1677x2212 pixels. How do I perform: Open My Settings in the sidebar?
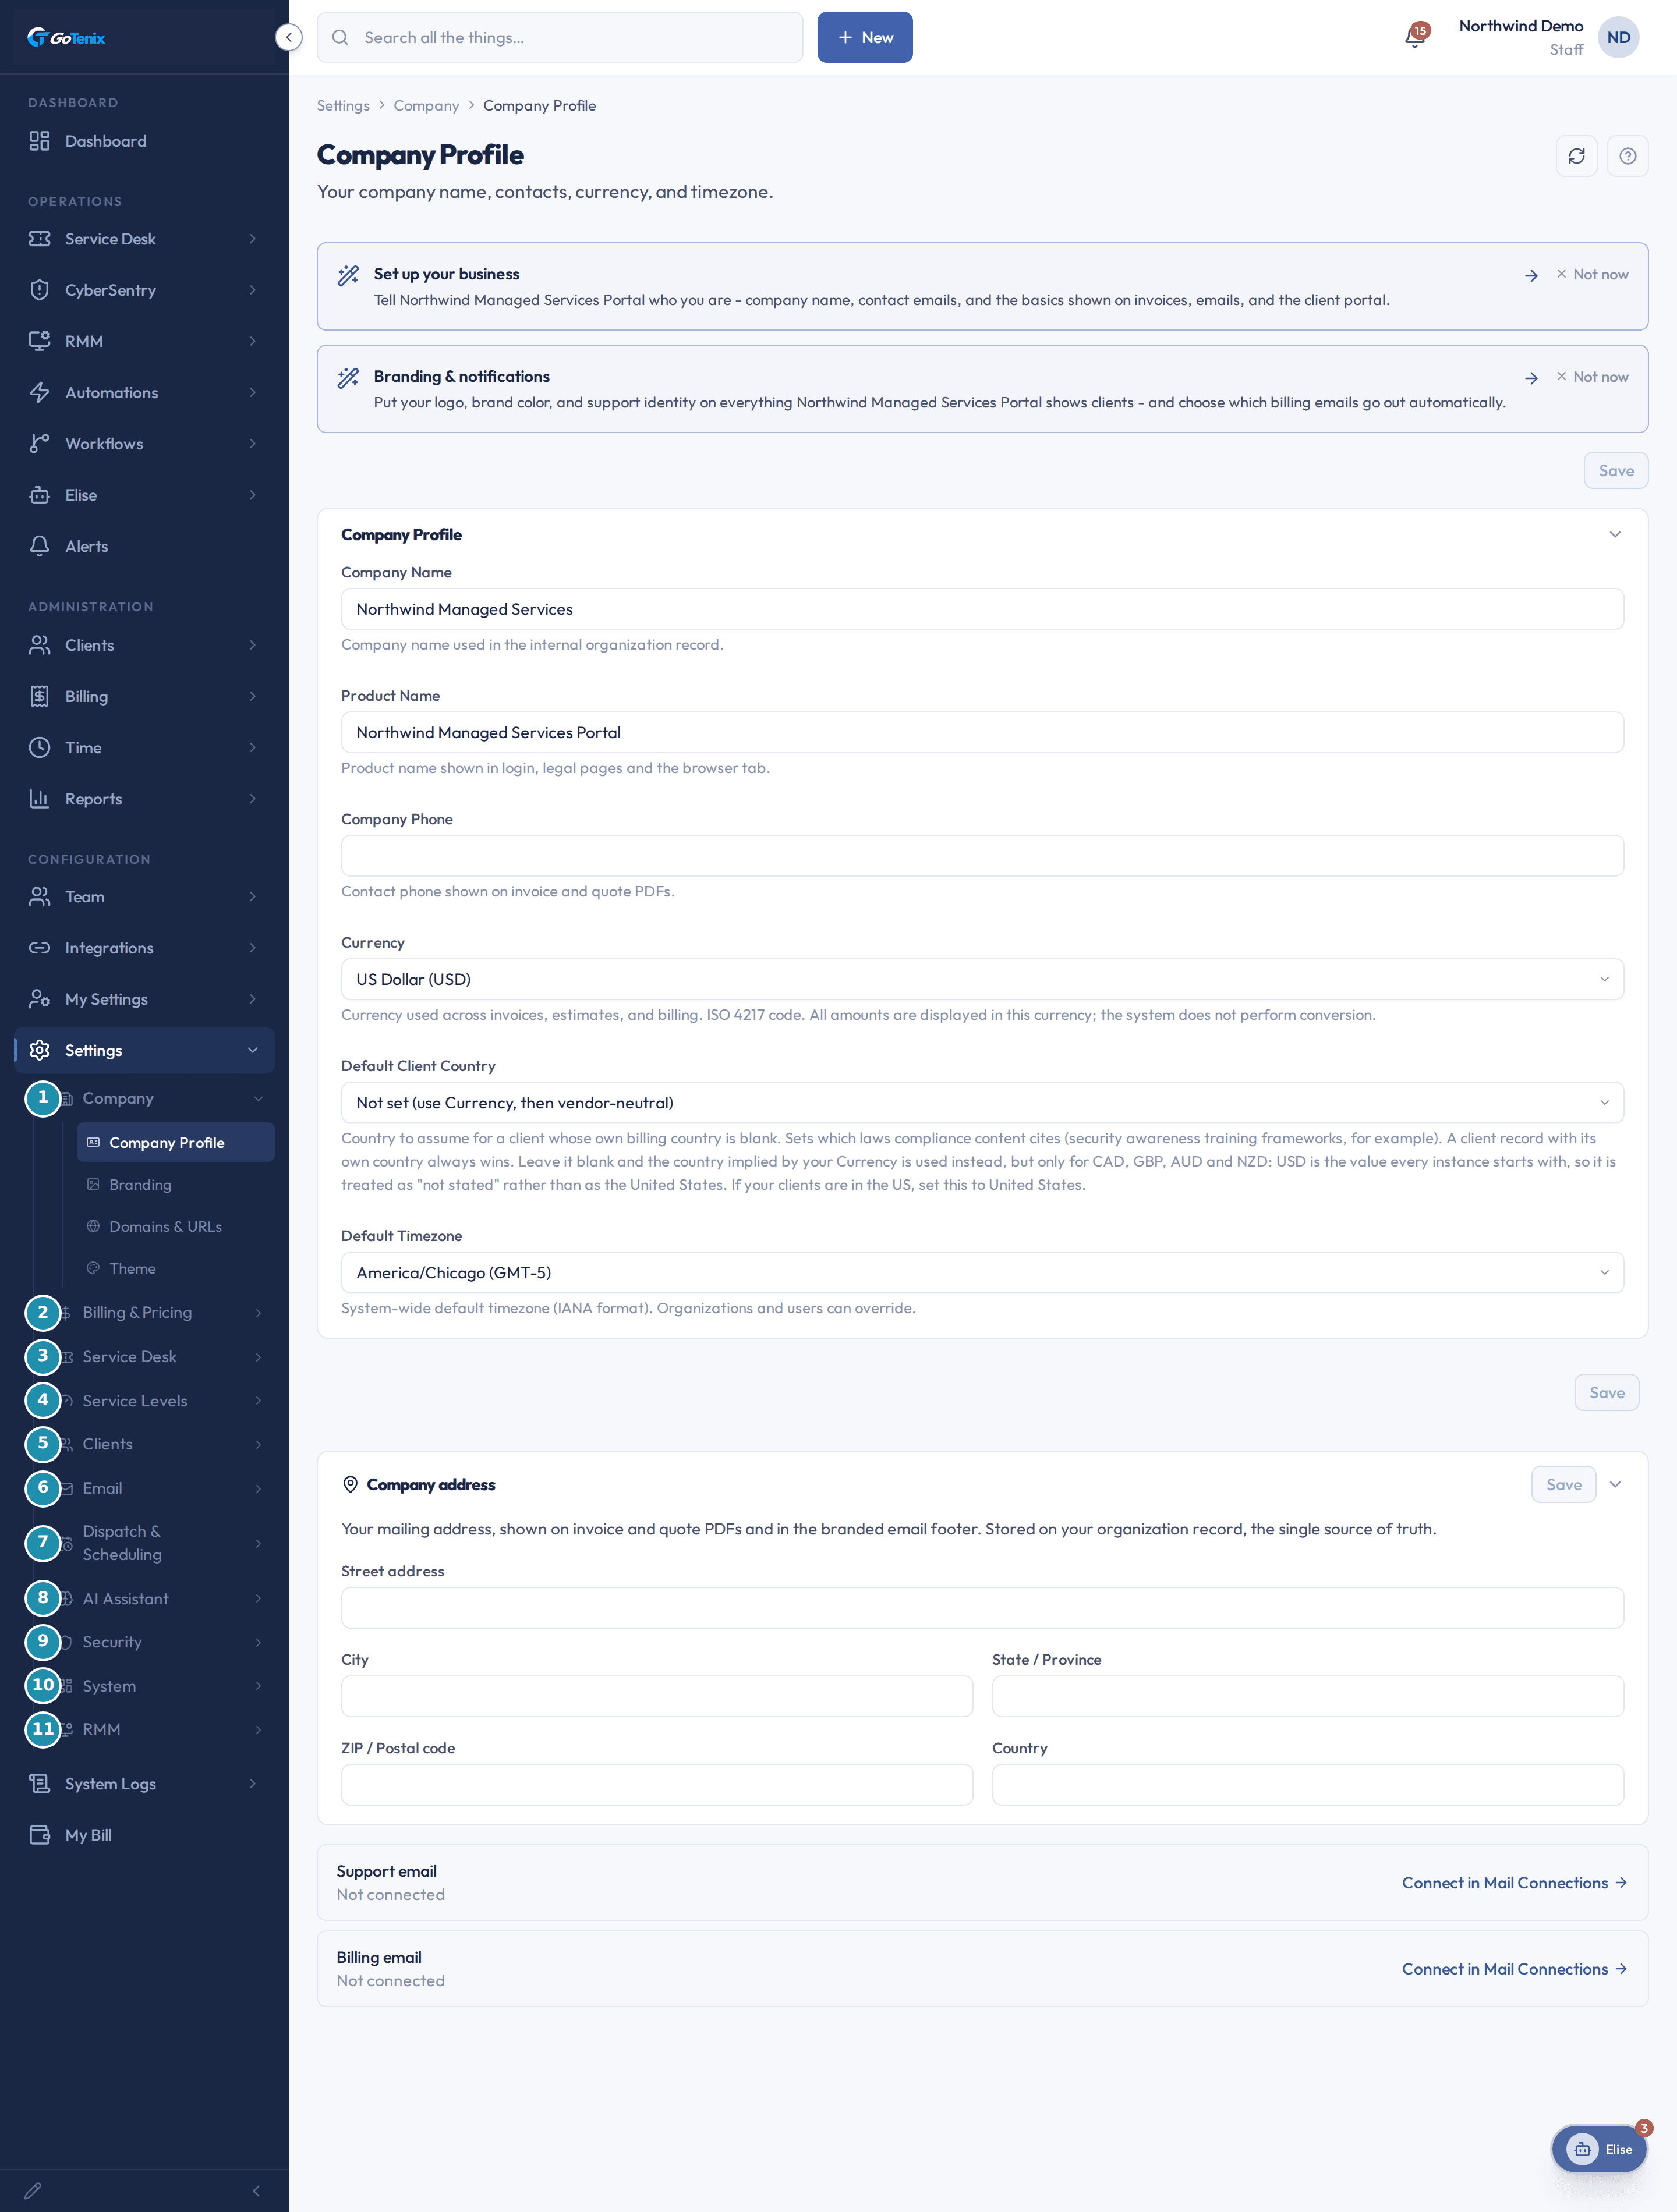pos(144,999)
